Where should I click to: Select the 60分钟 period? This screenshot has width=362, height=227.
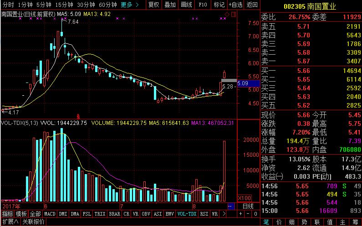(x=108, y=5)
